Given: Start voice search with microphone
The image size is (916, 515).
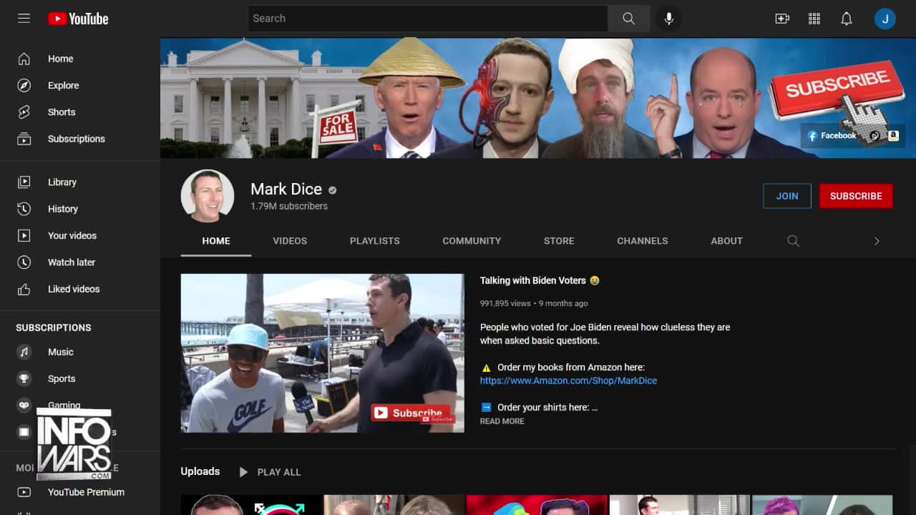Looking at the screenshot, I should tap(669, 19).
